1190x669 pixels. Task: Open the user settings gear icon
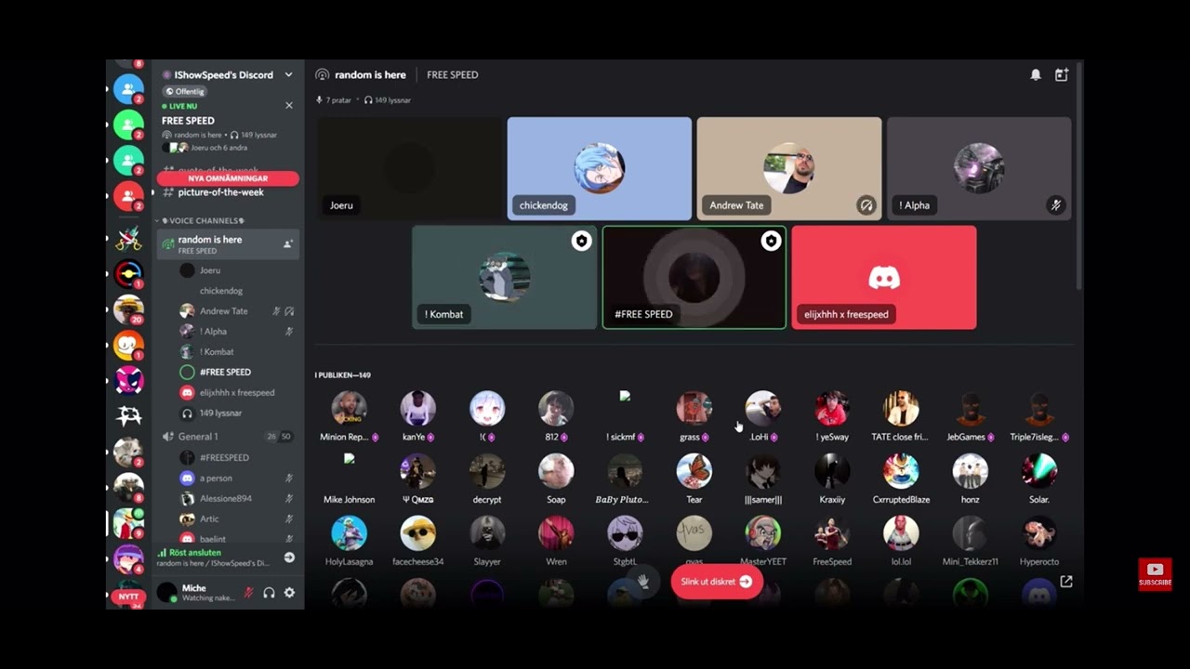[x=289, y=593]
